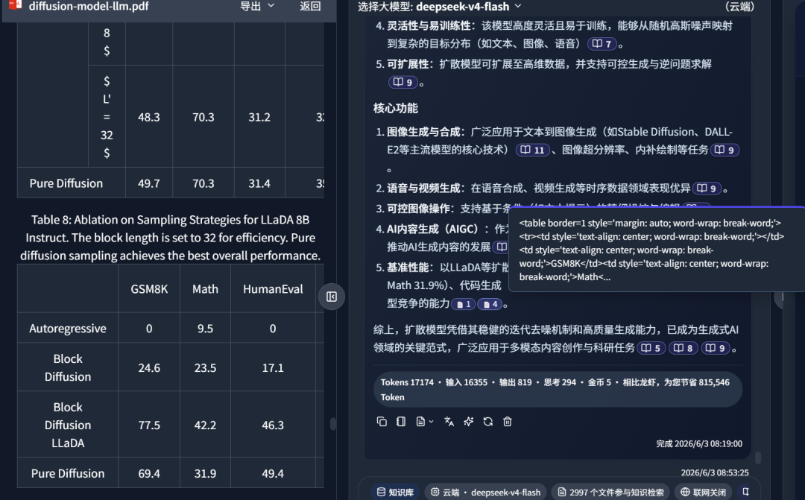Click the GSM8K column header
805x500 pixels.
[149, 289]
